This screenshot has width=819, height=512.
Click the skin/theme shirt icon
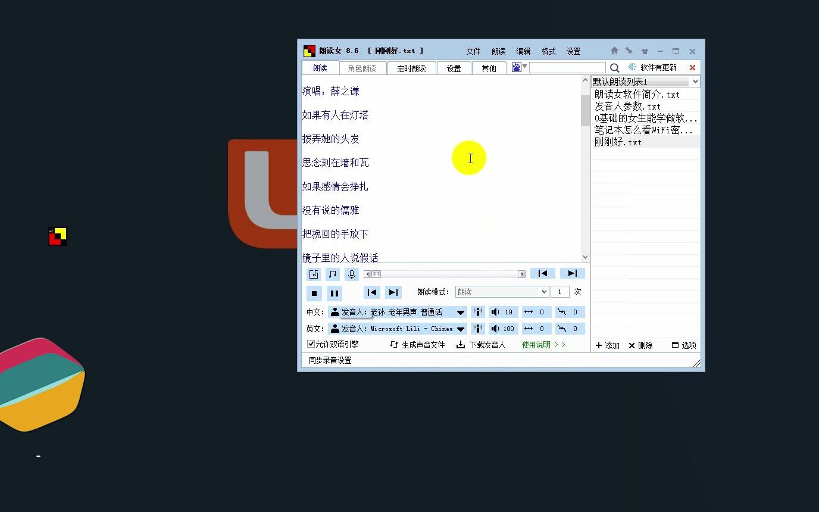click(644, 51)
